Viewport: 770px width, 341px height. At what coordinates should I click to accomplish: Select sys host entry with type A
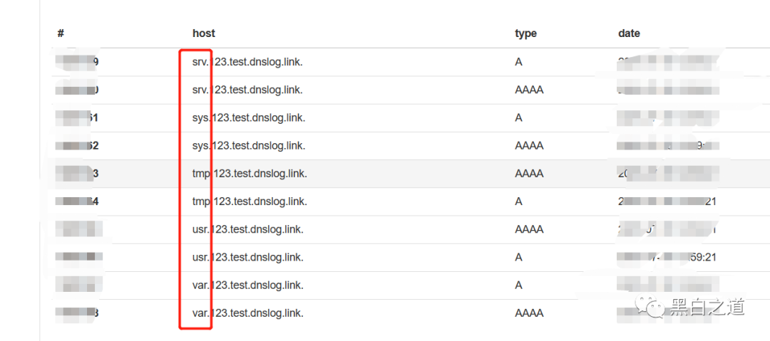pyautogui.click(x=248, y=117)
